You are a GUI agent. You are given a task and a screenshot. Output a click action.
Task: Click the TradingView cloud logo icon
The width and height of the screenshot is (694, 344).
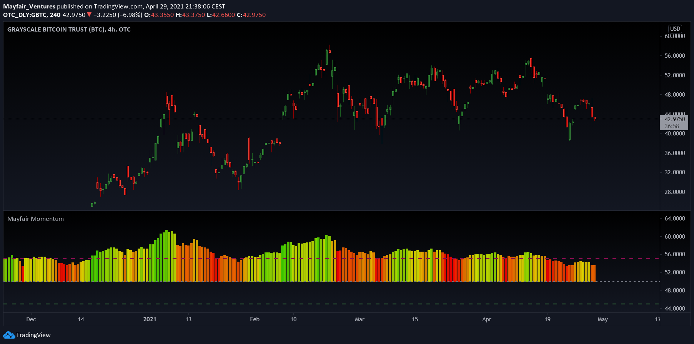pos(9,335)
